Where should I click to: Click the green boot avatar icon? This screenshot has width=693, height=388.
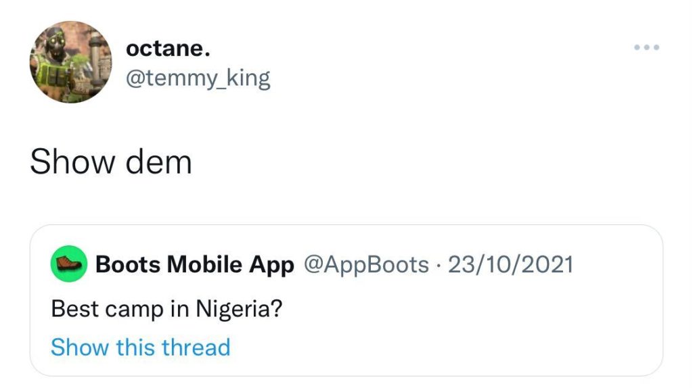pos(69,264)
